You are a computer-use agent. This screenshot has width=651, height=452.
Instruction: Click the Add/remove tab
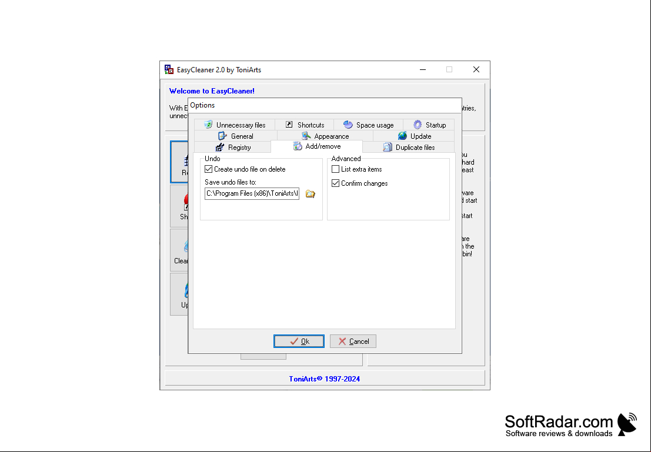(x=317, y=146)
